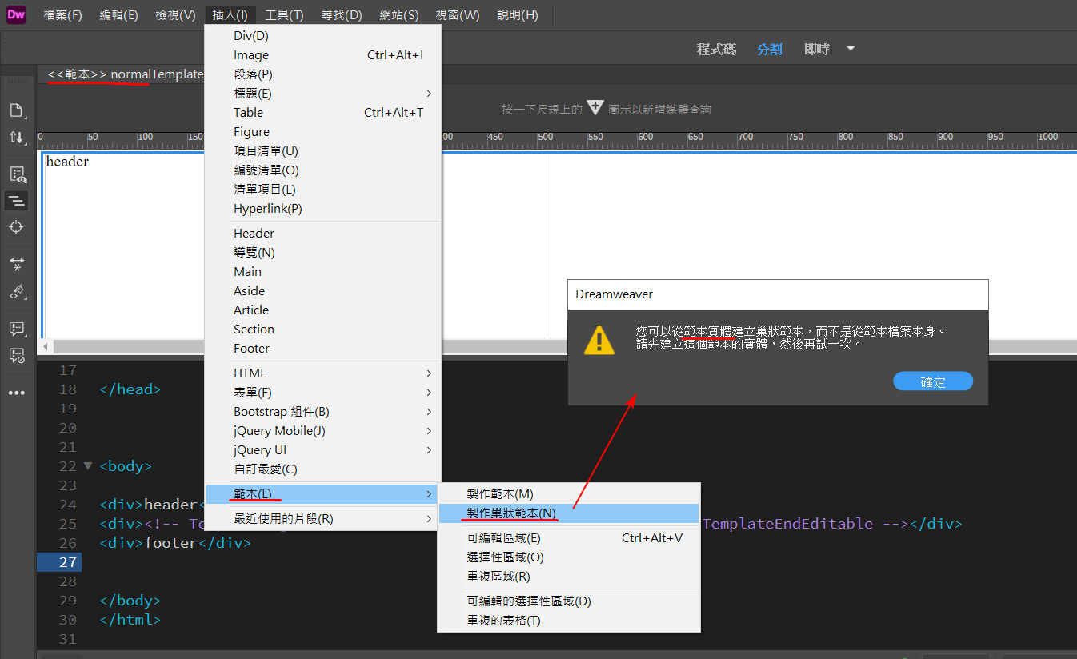The height and width of the screenshot is (659, 1077).
Task: Click the crosshair target icon in left toolbar
Action: coord(18,227)
